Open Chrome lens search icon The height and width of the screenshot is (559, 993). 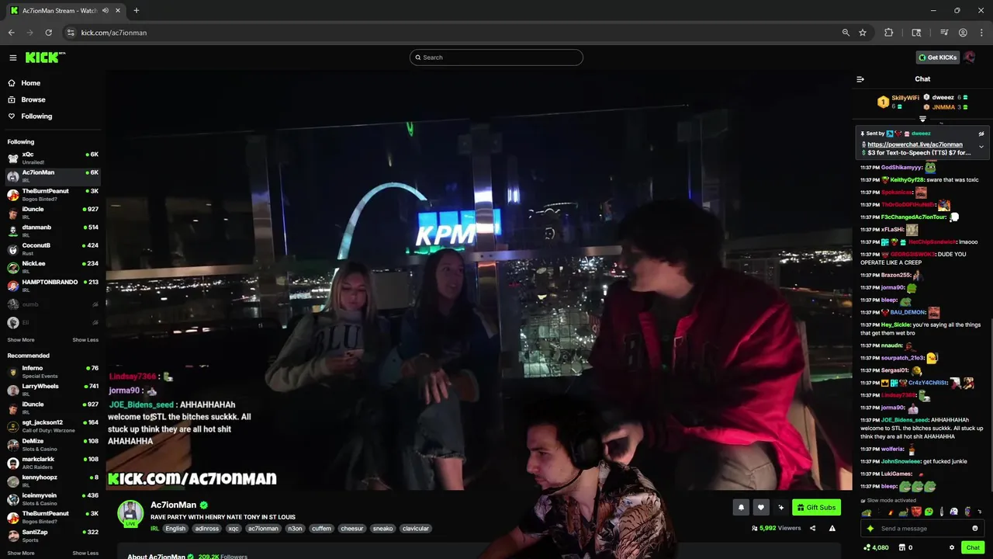point(916,33)
